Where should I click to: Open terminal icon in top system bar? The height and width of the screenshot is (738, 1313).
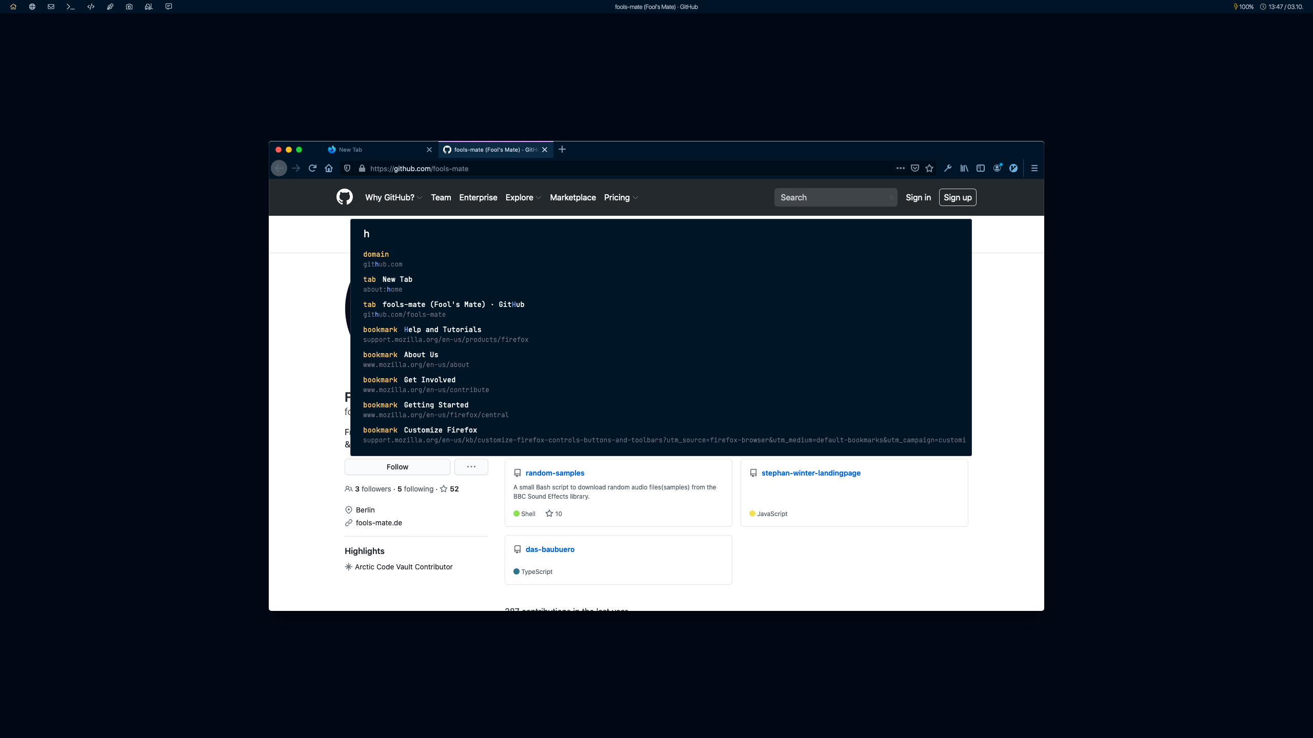coord(71,7)
